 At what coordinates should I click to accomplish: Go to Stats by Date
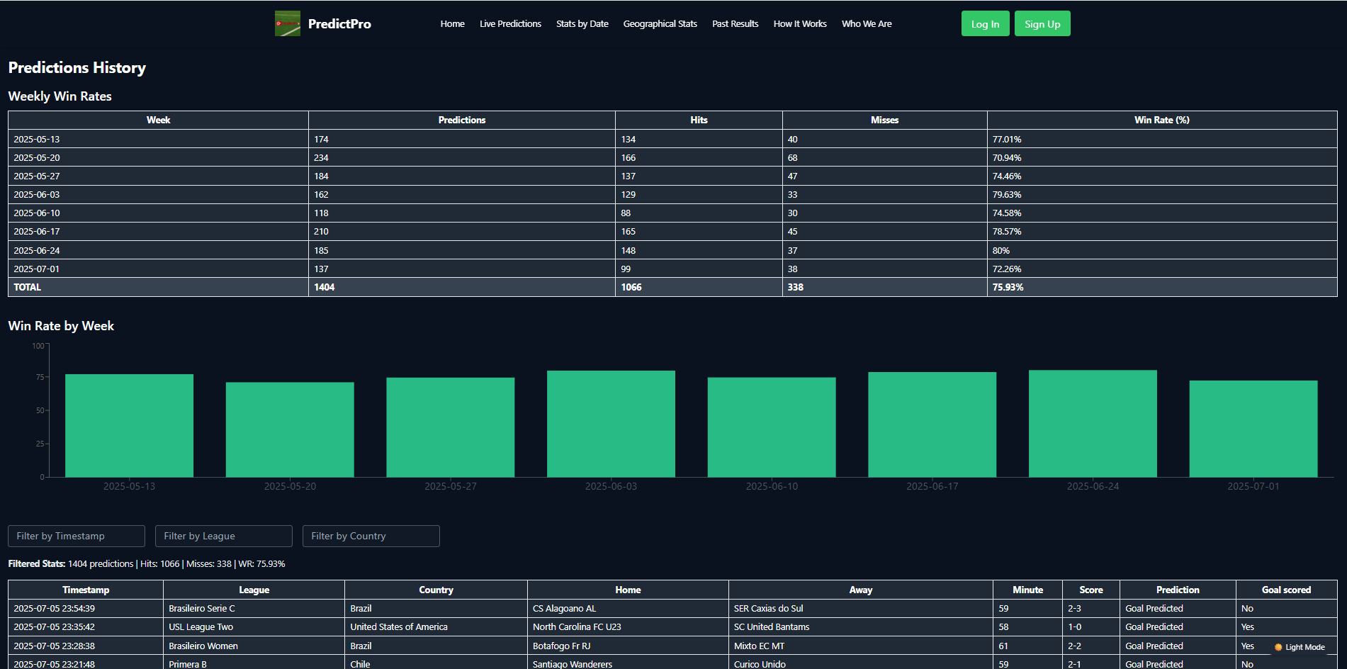pos(582,23)
